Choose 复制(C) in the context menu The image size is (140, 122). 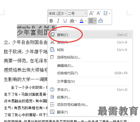point(90,35)
